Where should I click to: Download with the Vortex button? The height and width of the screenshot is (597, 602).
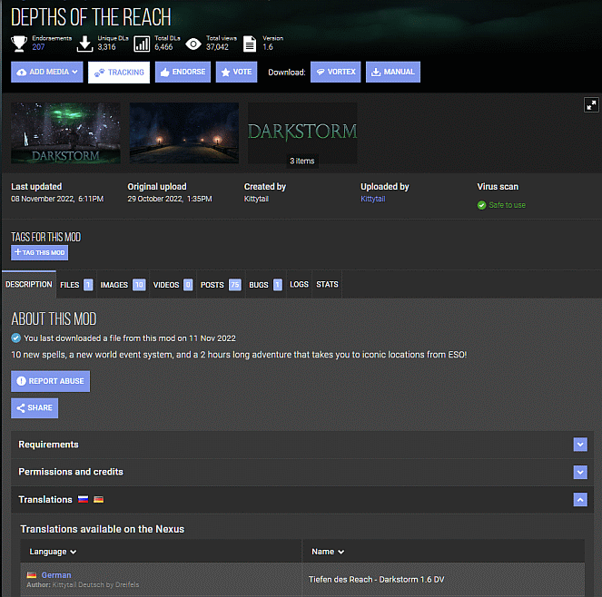(336, 73)
